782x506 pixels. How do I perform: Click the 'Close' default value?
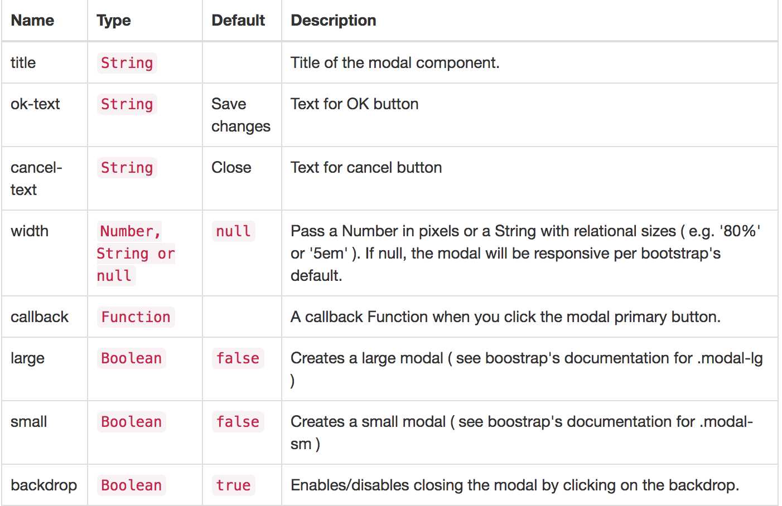click(231, 168)
